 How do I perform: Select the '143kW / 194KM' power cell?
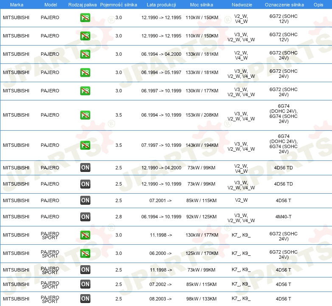coord(202,145)
